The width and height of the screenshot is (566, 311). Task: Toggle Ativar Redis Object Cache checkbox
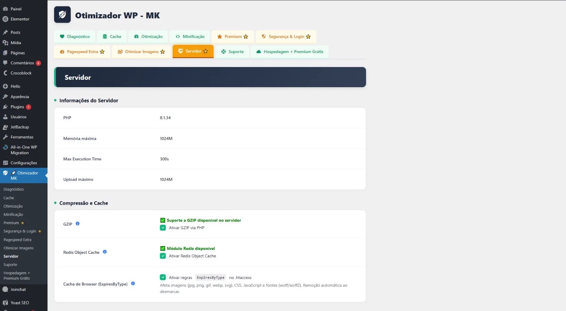[x=163, y=256]
